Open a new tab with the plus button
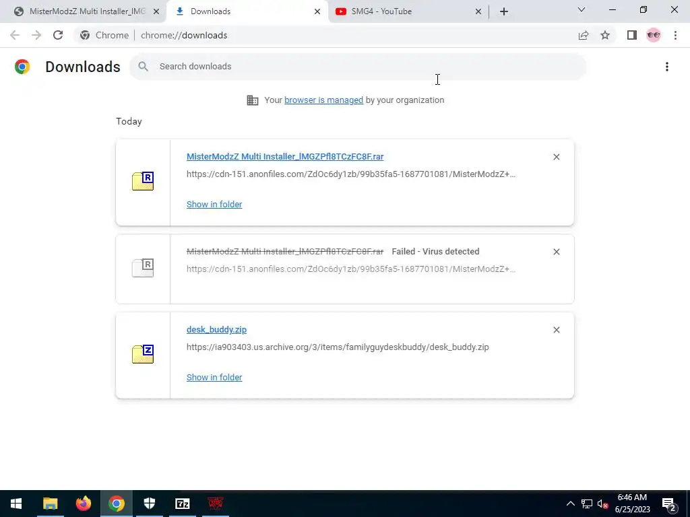The width and height of the screenshot is (690, 517). tap(504, 11)
